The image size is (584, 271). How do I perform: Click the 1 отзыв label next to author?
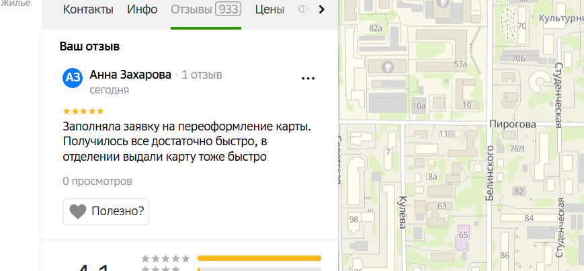(202, 75)
